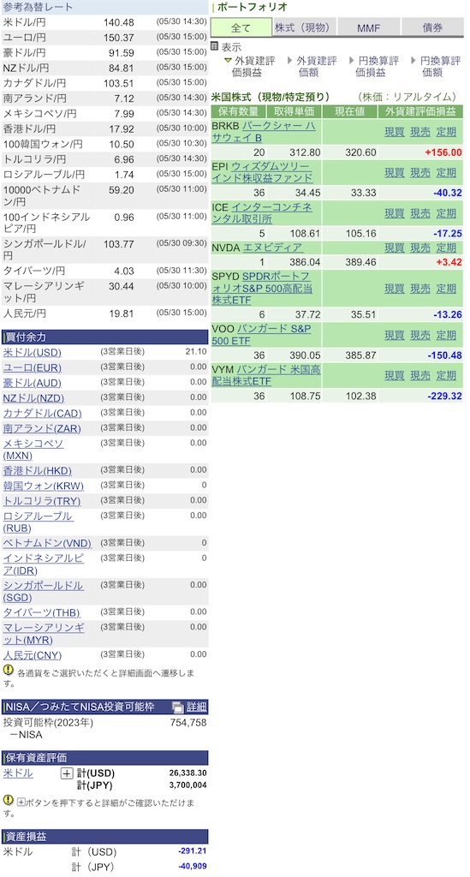Click 定期 for EPI
This screenshot has height=877, width=470.
[x=446, y=173]
